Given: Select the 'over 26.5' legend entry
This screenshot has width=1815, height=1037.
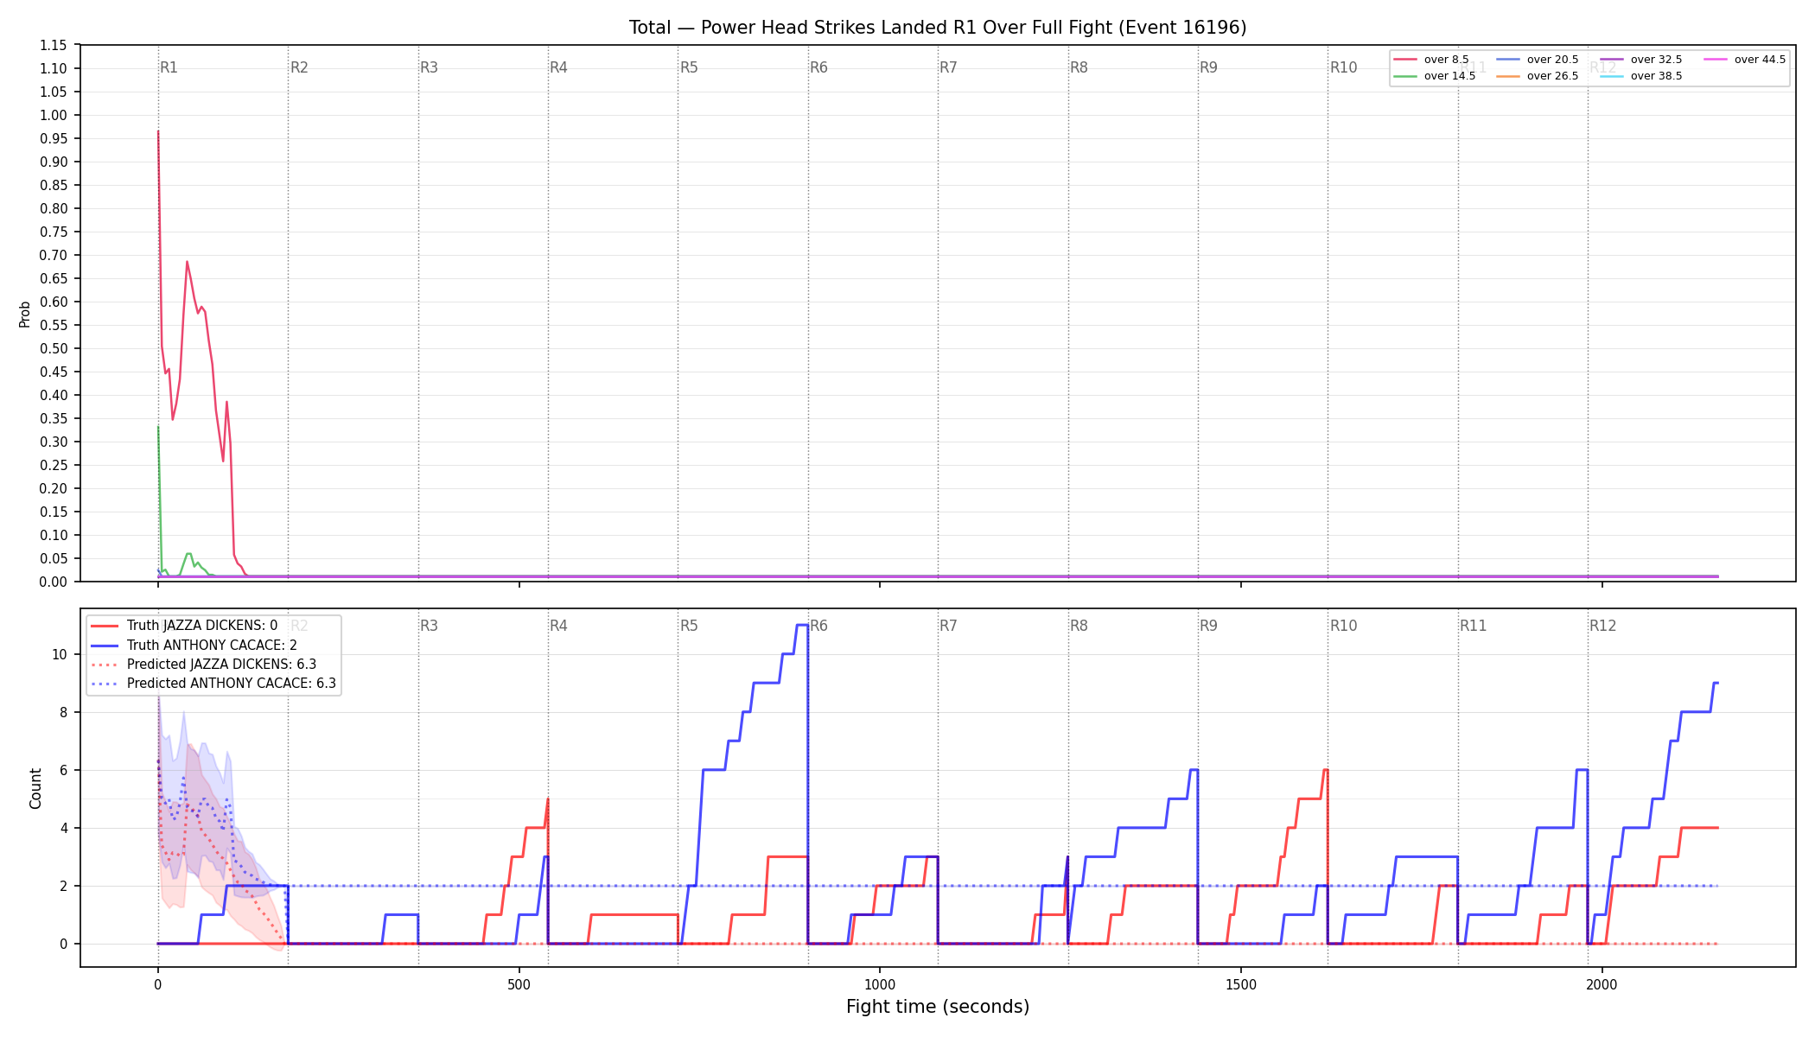Looking at the screenshot, I should click(1537, 76).
